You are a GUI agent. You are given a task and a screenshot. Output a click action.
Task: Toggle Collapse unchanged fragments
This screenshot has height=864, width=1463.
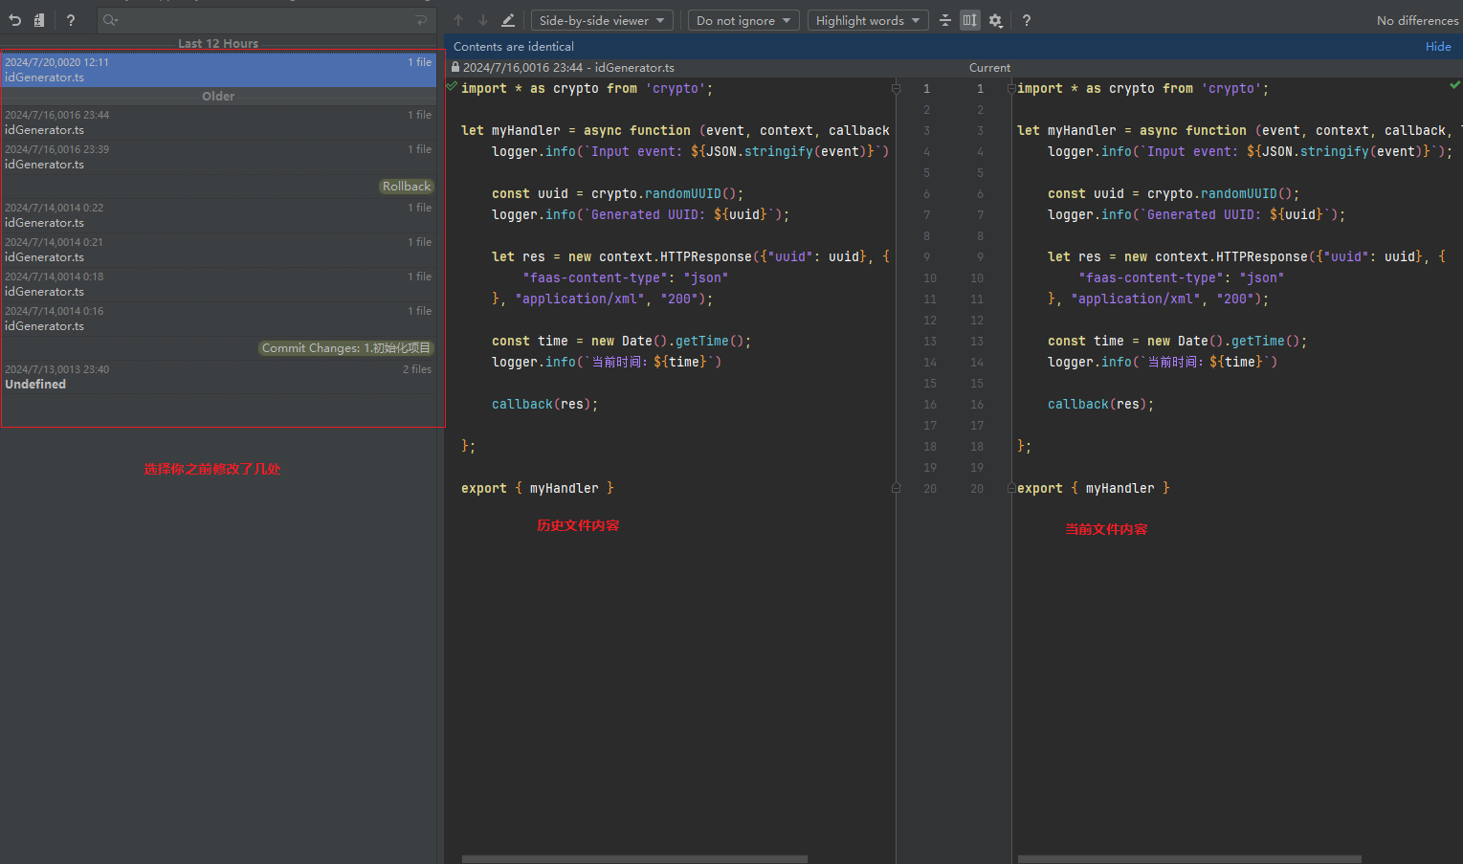[945, 20]
